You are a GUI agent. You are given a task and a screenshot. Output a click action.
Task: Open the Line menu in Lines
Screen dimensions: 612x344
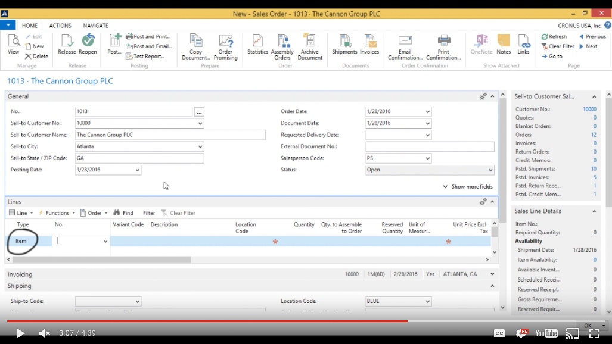point(21,213)
